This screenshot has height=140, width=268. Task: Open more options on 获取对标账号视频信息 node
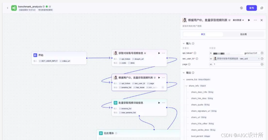point(164,53)
